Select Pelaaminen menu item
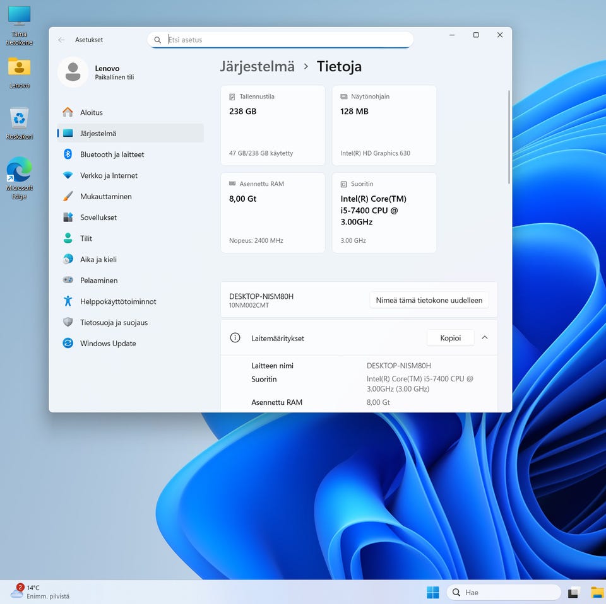 tap(130, 280)
